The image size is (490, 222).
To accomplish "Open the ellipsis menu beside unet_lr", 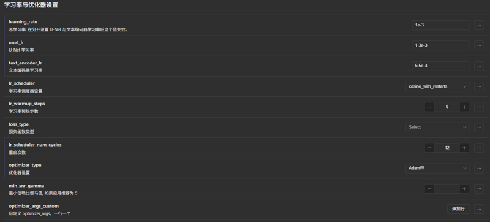I will pyautogui.click(x=479, y=45).
